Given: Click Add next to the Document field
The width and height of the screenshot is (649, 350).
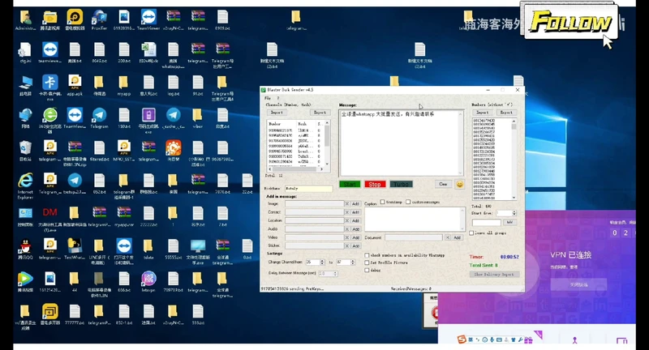Looking at the screenshot, I should pos(457,237).
